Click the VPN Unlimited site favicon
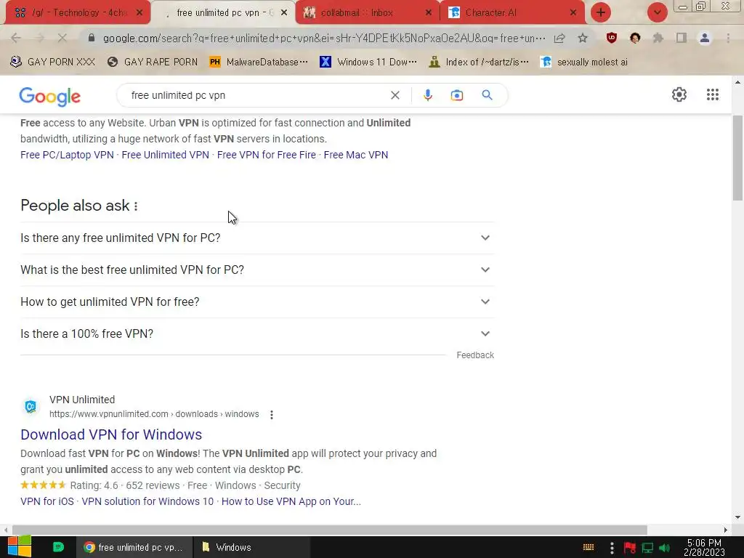Viewport: 744px width, 558px height. point(31,407)
